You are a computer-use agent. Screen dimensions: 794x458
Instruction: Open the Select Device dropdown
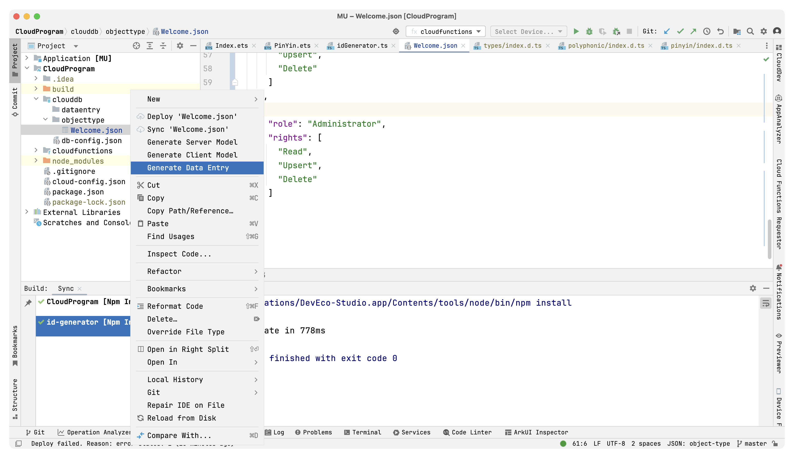(528, 32)
